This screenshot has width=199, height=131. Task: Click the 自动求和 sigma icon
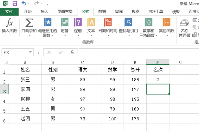[29, 23]
